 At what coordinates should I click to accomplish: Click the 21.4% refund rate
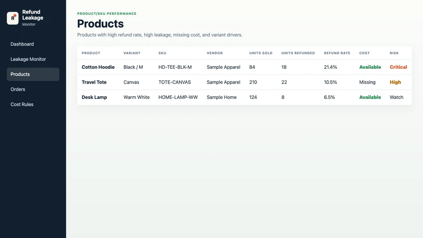coord(330,67)
